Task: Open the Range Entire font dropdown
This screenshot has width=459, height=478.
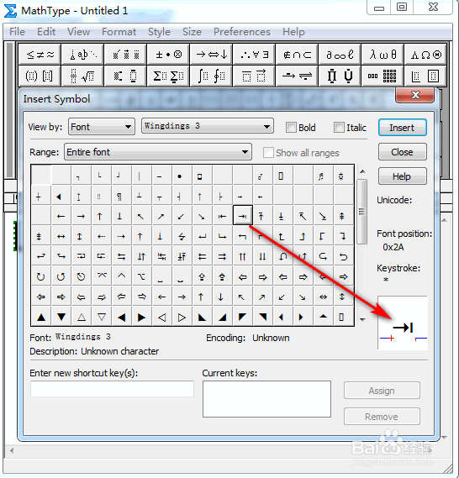Action: click(158, 152)
